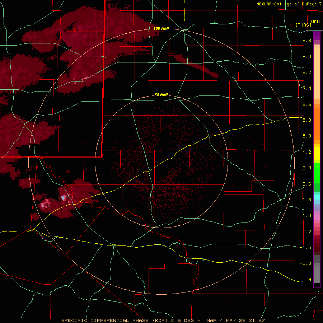Click the 1.8 value on the color scale

pyautogui.click(x=307, y=200)
